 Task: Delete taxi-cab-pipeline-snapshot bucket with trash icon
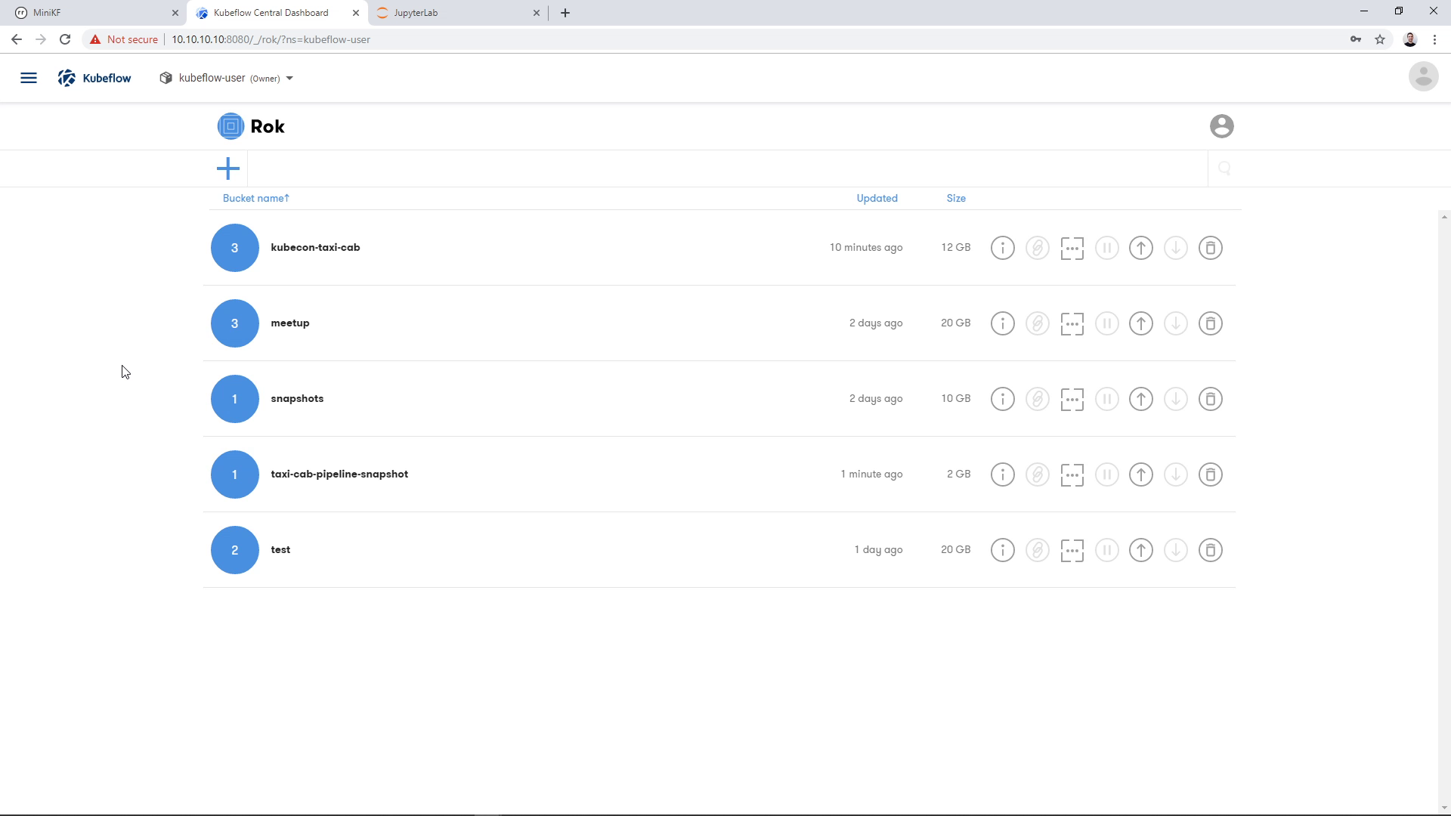1211,474
